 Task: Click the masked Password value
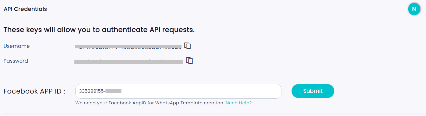pyautogui.click(x=129, y=62)
